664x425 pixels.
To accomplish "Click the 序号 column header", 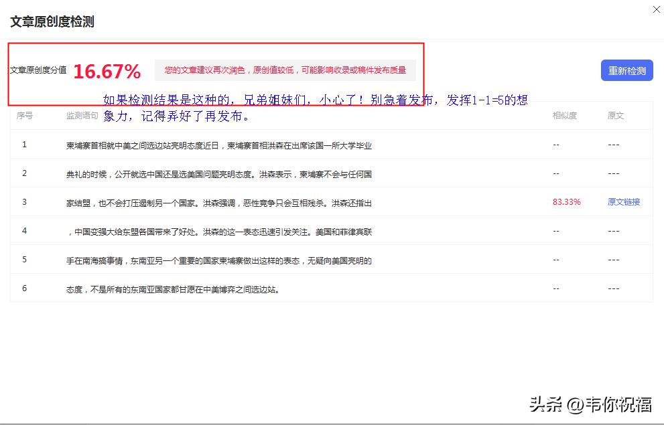I will pyautogui.click(x=25, y=115).
